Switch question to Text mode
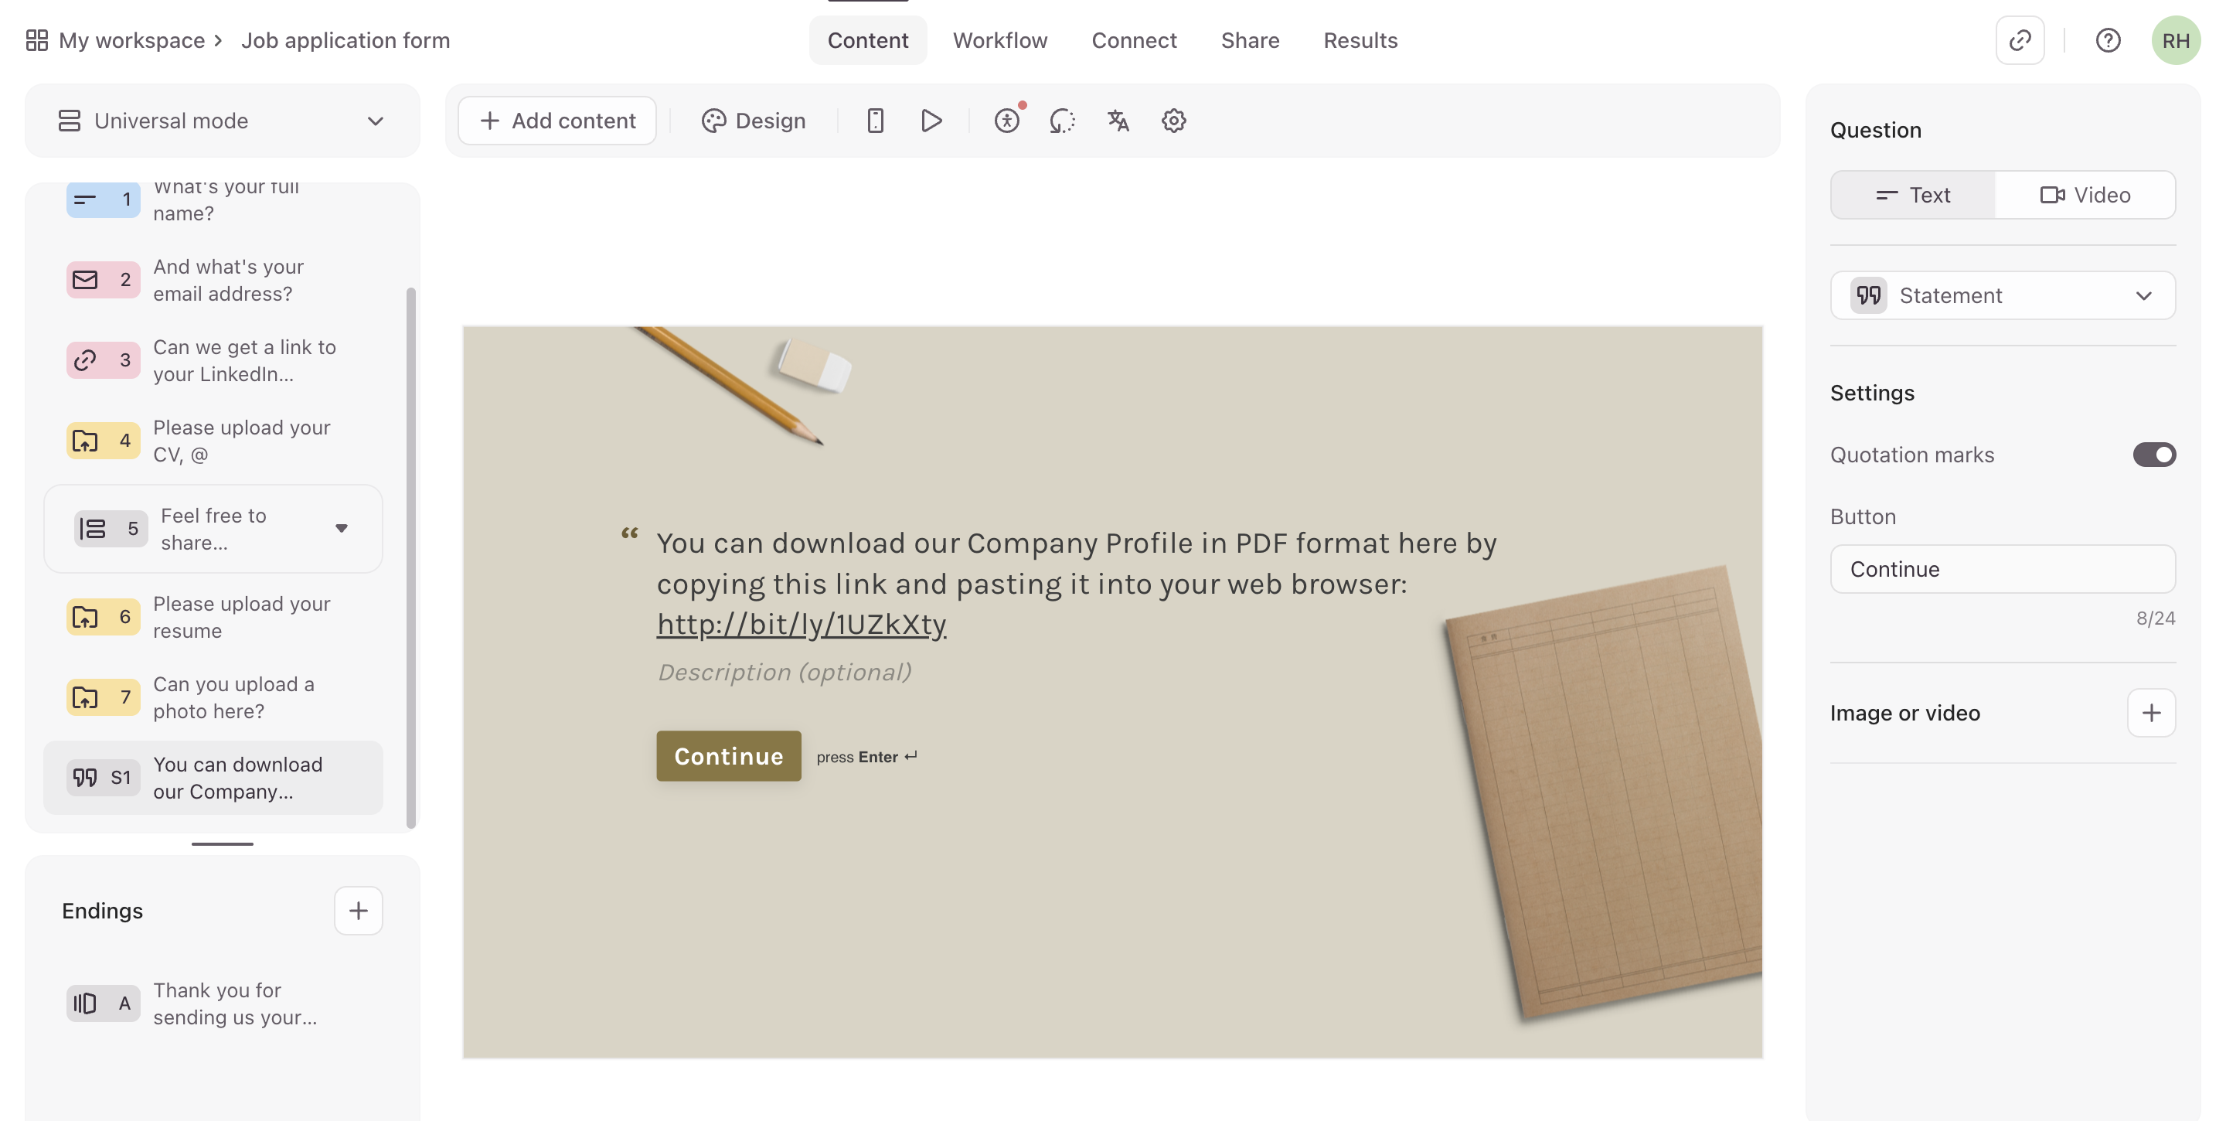Screen dimensions: 2226x1121 [x=1913, y=196]
